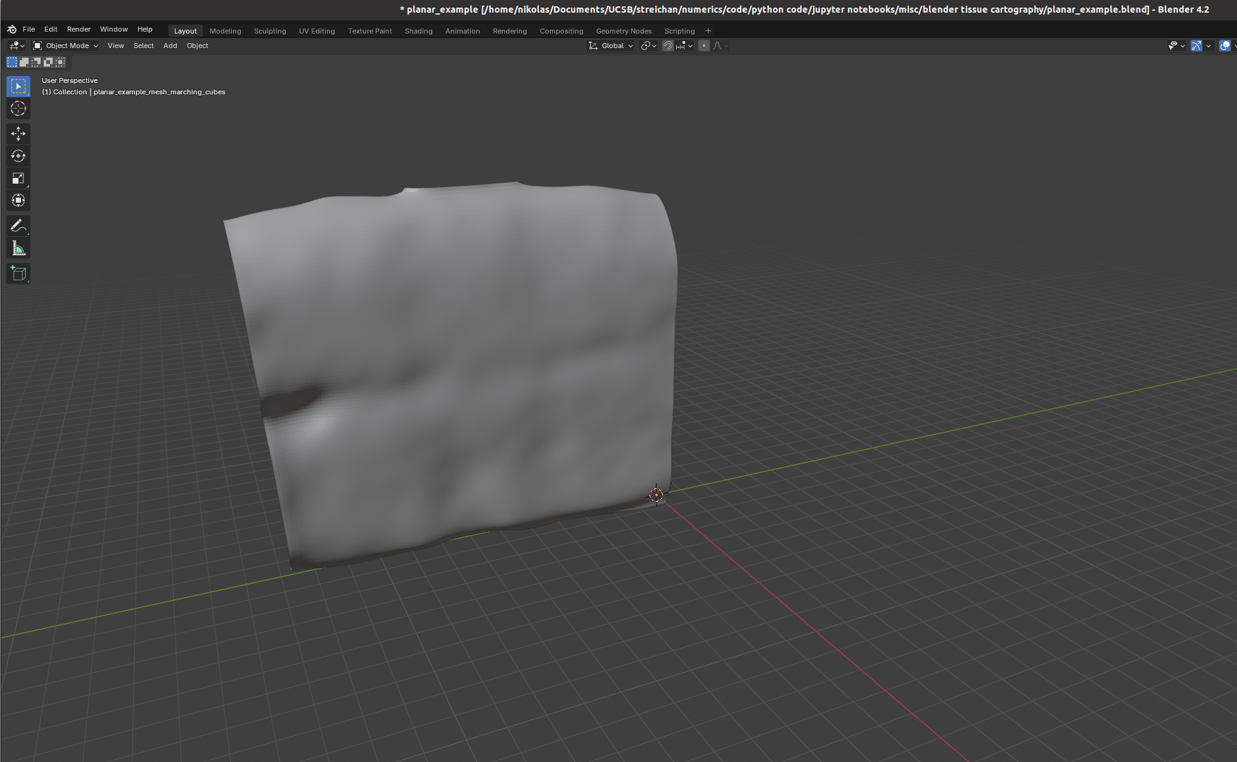This screenshot has width=1237, height=762.
Task: Open Global transform orientation dropdown
Action: click(611, 46)
